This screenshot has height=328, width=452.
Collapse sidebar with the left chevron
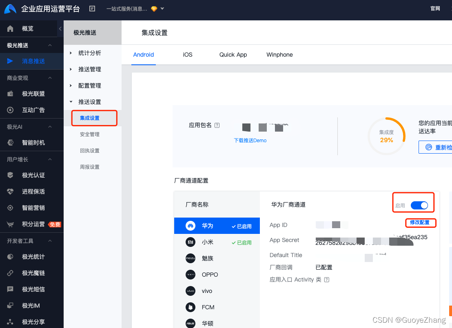pyautogui.click(x=60, y=29)
